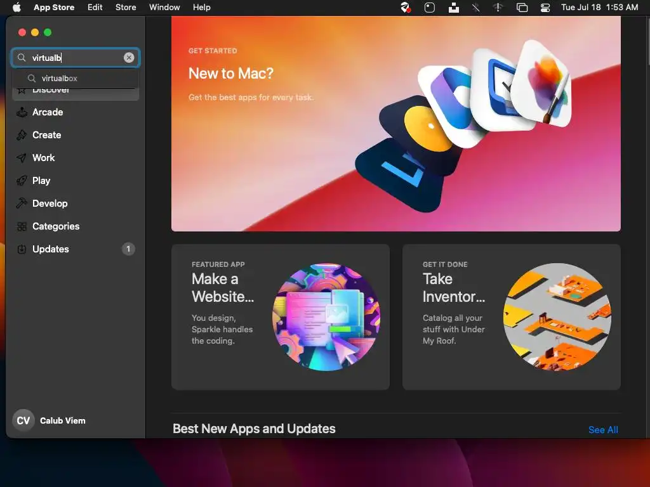Click the Best New Apps and Updates heading
This screenshot has height=487, width=650.
[x=254, y=429]
